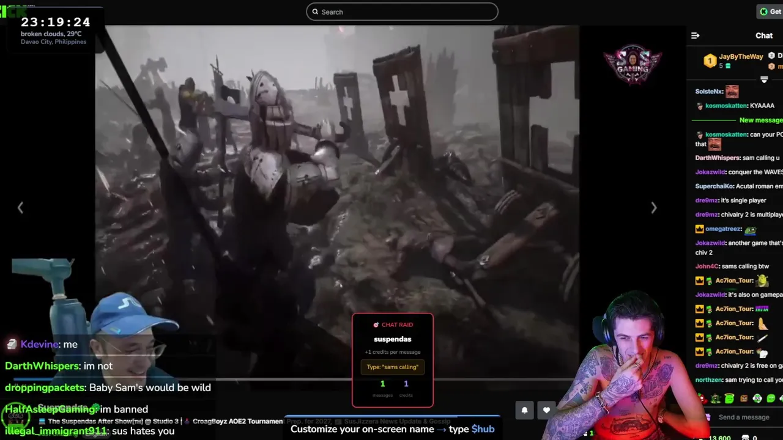Click the "chiv 2" chat message line

(x=703, y=252)
